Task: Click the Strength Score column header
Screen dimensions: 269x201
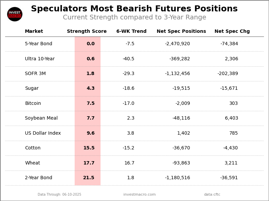Action: [x=87, y=31]
